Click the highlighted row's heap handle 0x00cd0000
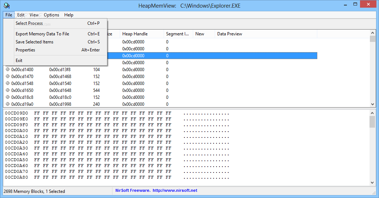Image resolution: width=379 pixels, height=198 pixels. pyautogui.click(x=133, y=56)
